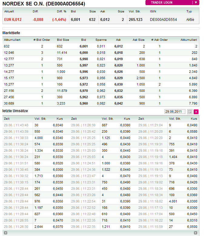Viewport: 213px width, 236px height.
Task: Select ask price 6,018 in Markttiefe
Action: (118, 53)
